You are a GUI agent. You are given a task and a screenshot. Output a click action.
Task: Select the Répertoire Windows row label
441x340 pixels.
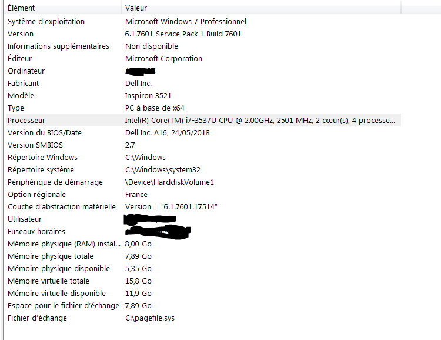click(x=42, y=157)
